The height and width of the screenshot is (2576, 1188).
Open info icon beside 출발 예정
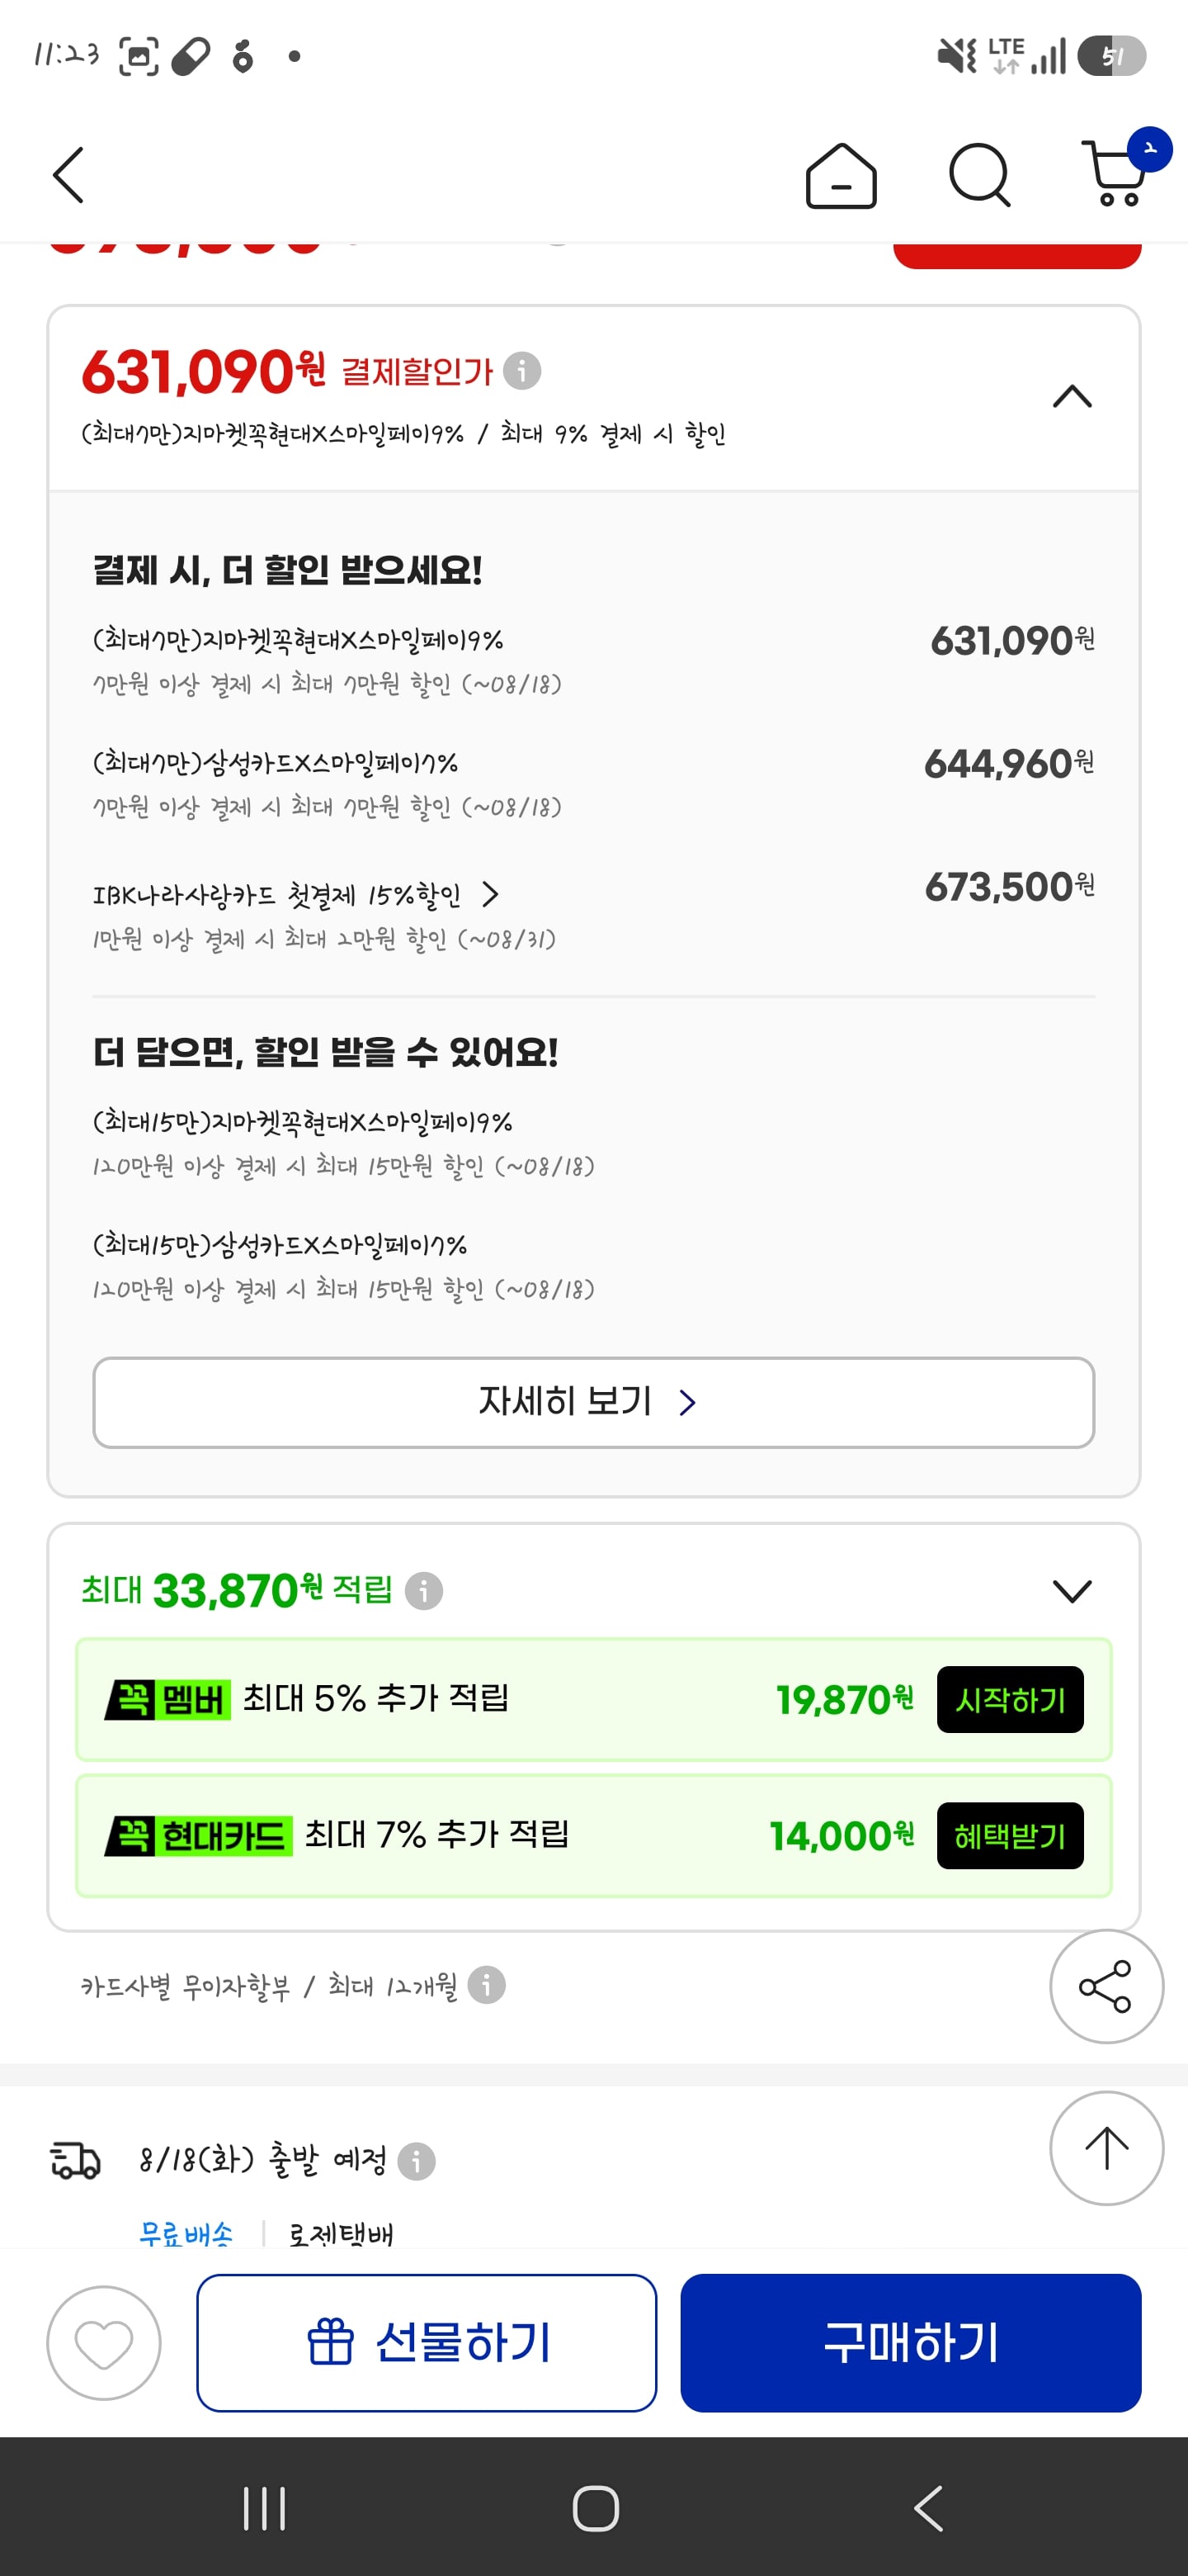pyautogui.click(x=417, y=2161)
